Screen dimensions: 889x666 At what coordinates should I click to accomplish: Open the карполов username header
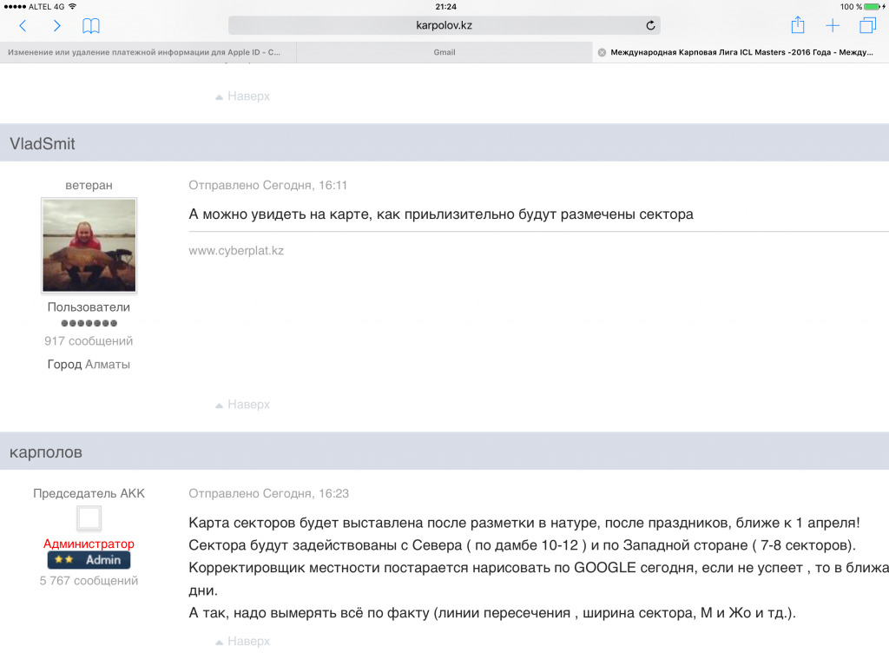[46, 452]
